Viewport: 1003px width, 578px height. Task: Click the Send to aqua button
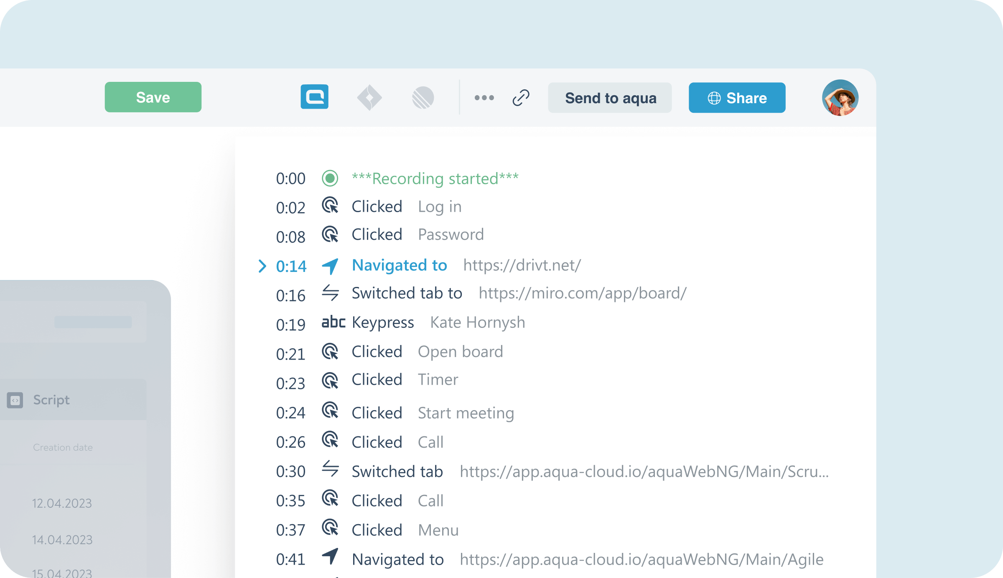point(610,98)
